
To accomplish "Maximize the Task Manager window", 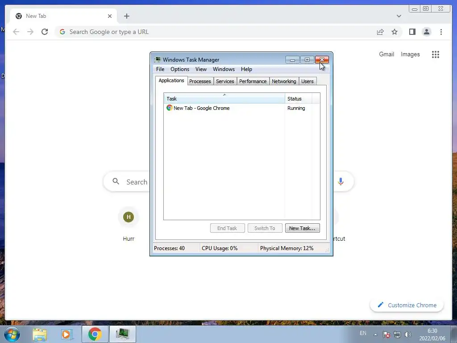I will [307, 60].
